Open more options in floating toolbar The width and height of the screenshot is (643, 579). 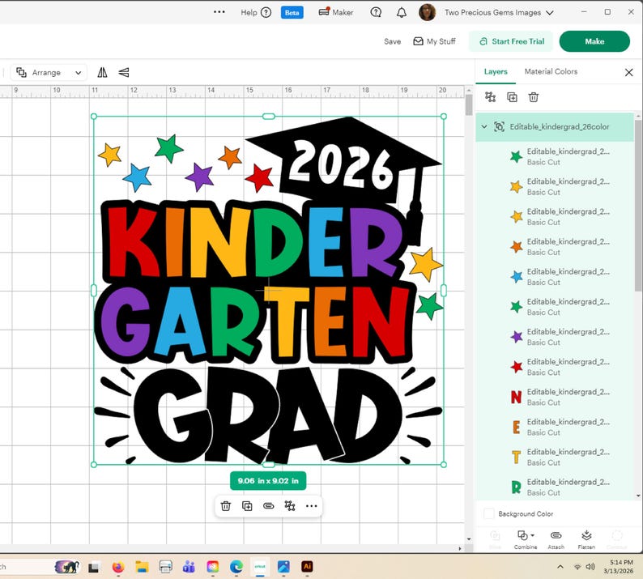pyautogui.click(x=311, y=506)
